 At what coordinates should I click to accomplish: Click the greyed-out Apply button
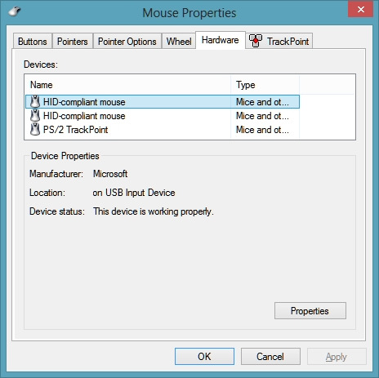click(x=337, y=356)
